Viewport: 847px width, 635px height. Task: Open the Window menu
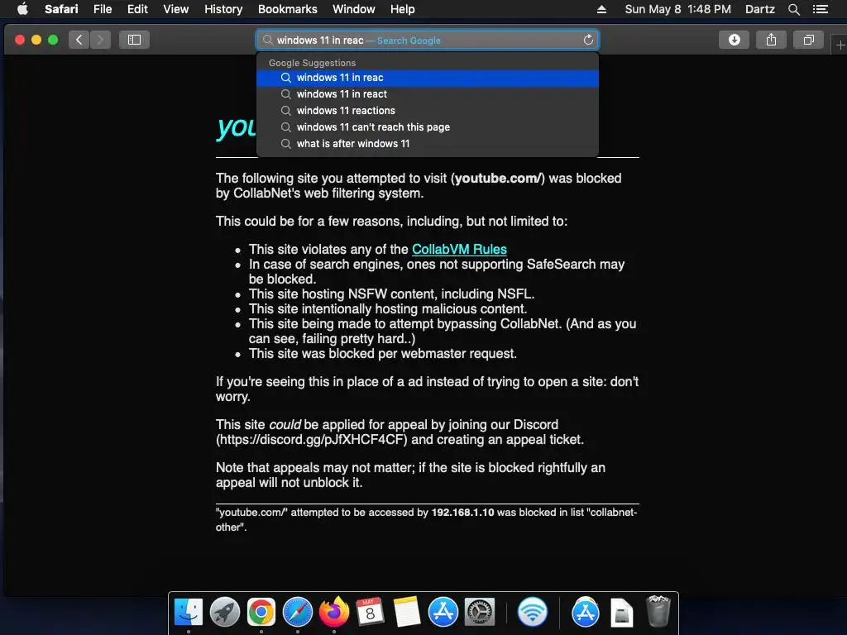click(x=353, y=9)
